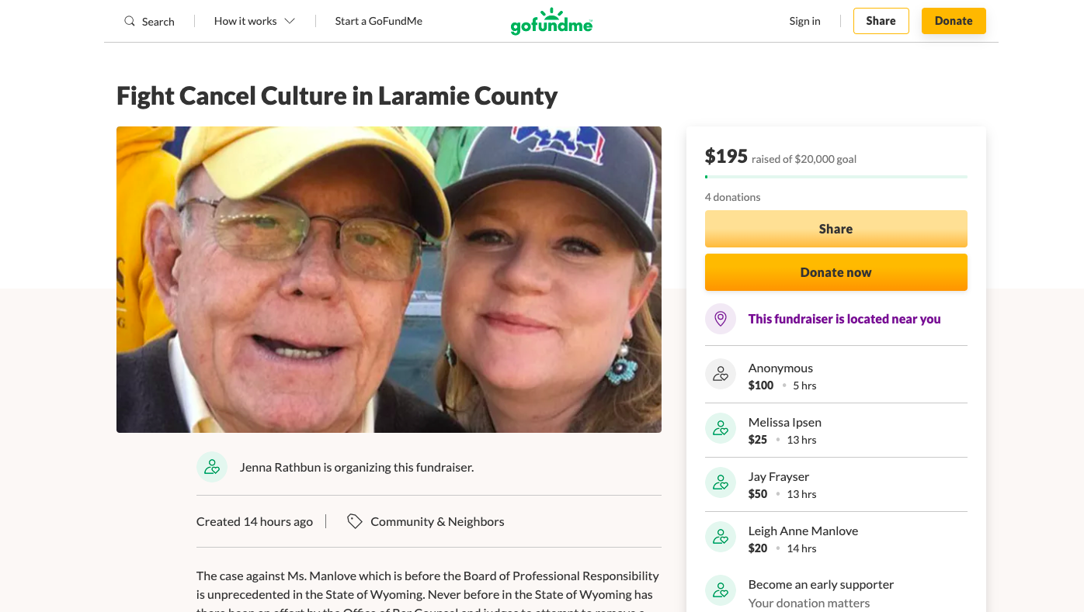Click the gradient Share button in the sidebar
1084x612 pixels.
836,229
